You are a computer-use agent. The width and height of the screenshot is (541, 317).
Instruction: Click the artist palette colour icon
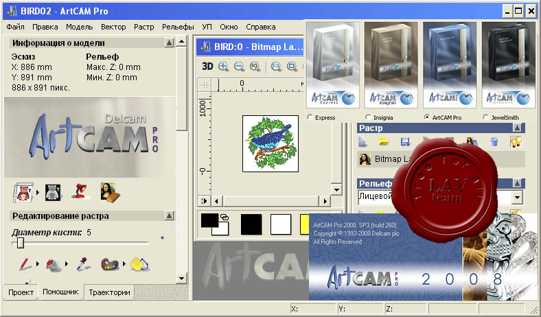pos(110,265)
